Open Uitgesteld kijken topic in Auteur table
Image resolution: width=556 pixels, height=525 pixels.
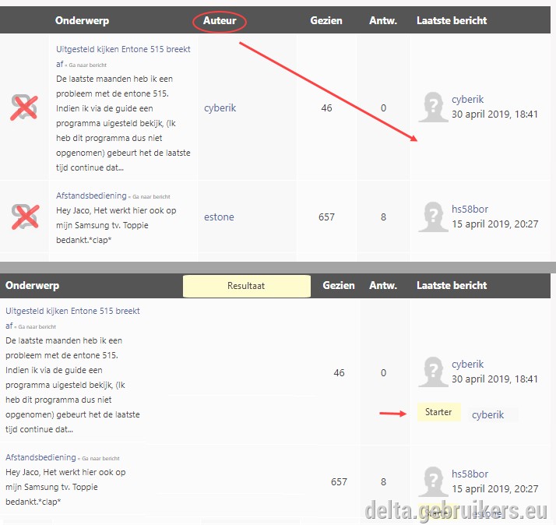(123, 49)
